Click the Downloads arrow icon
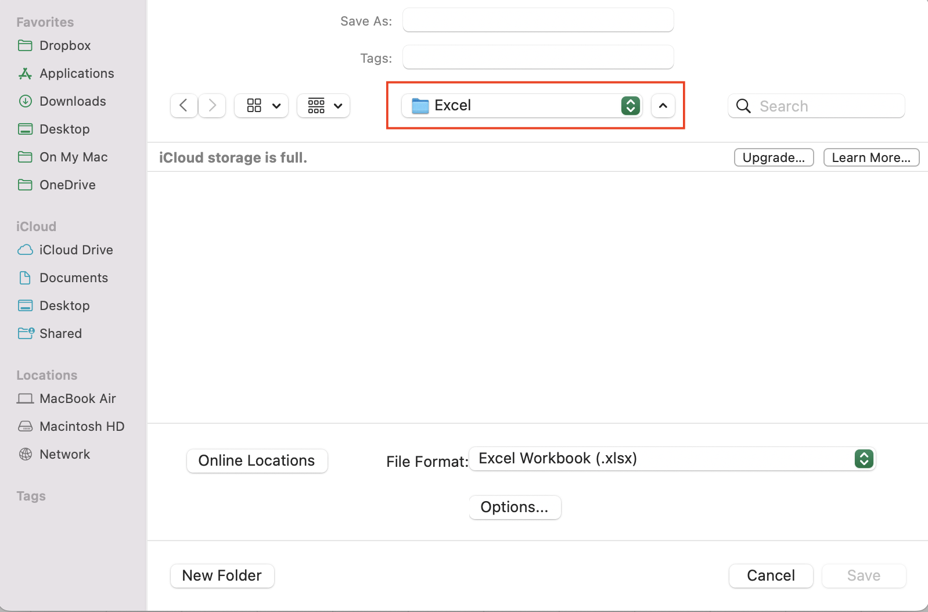This screenshot has height=612, width=928. pos(25,101)
